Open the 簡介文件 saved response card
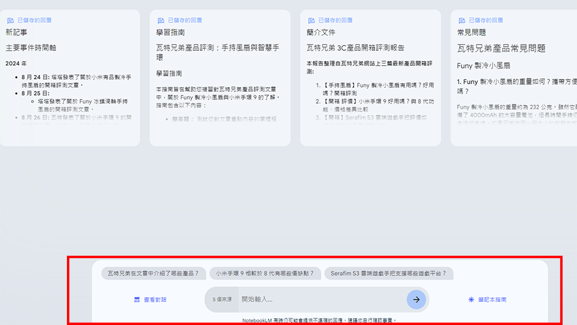Image resolution: width=577 pixels, height=325 pixels. click(370, 78)
